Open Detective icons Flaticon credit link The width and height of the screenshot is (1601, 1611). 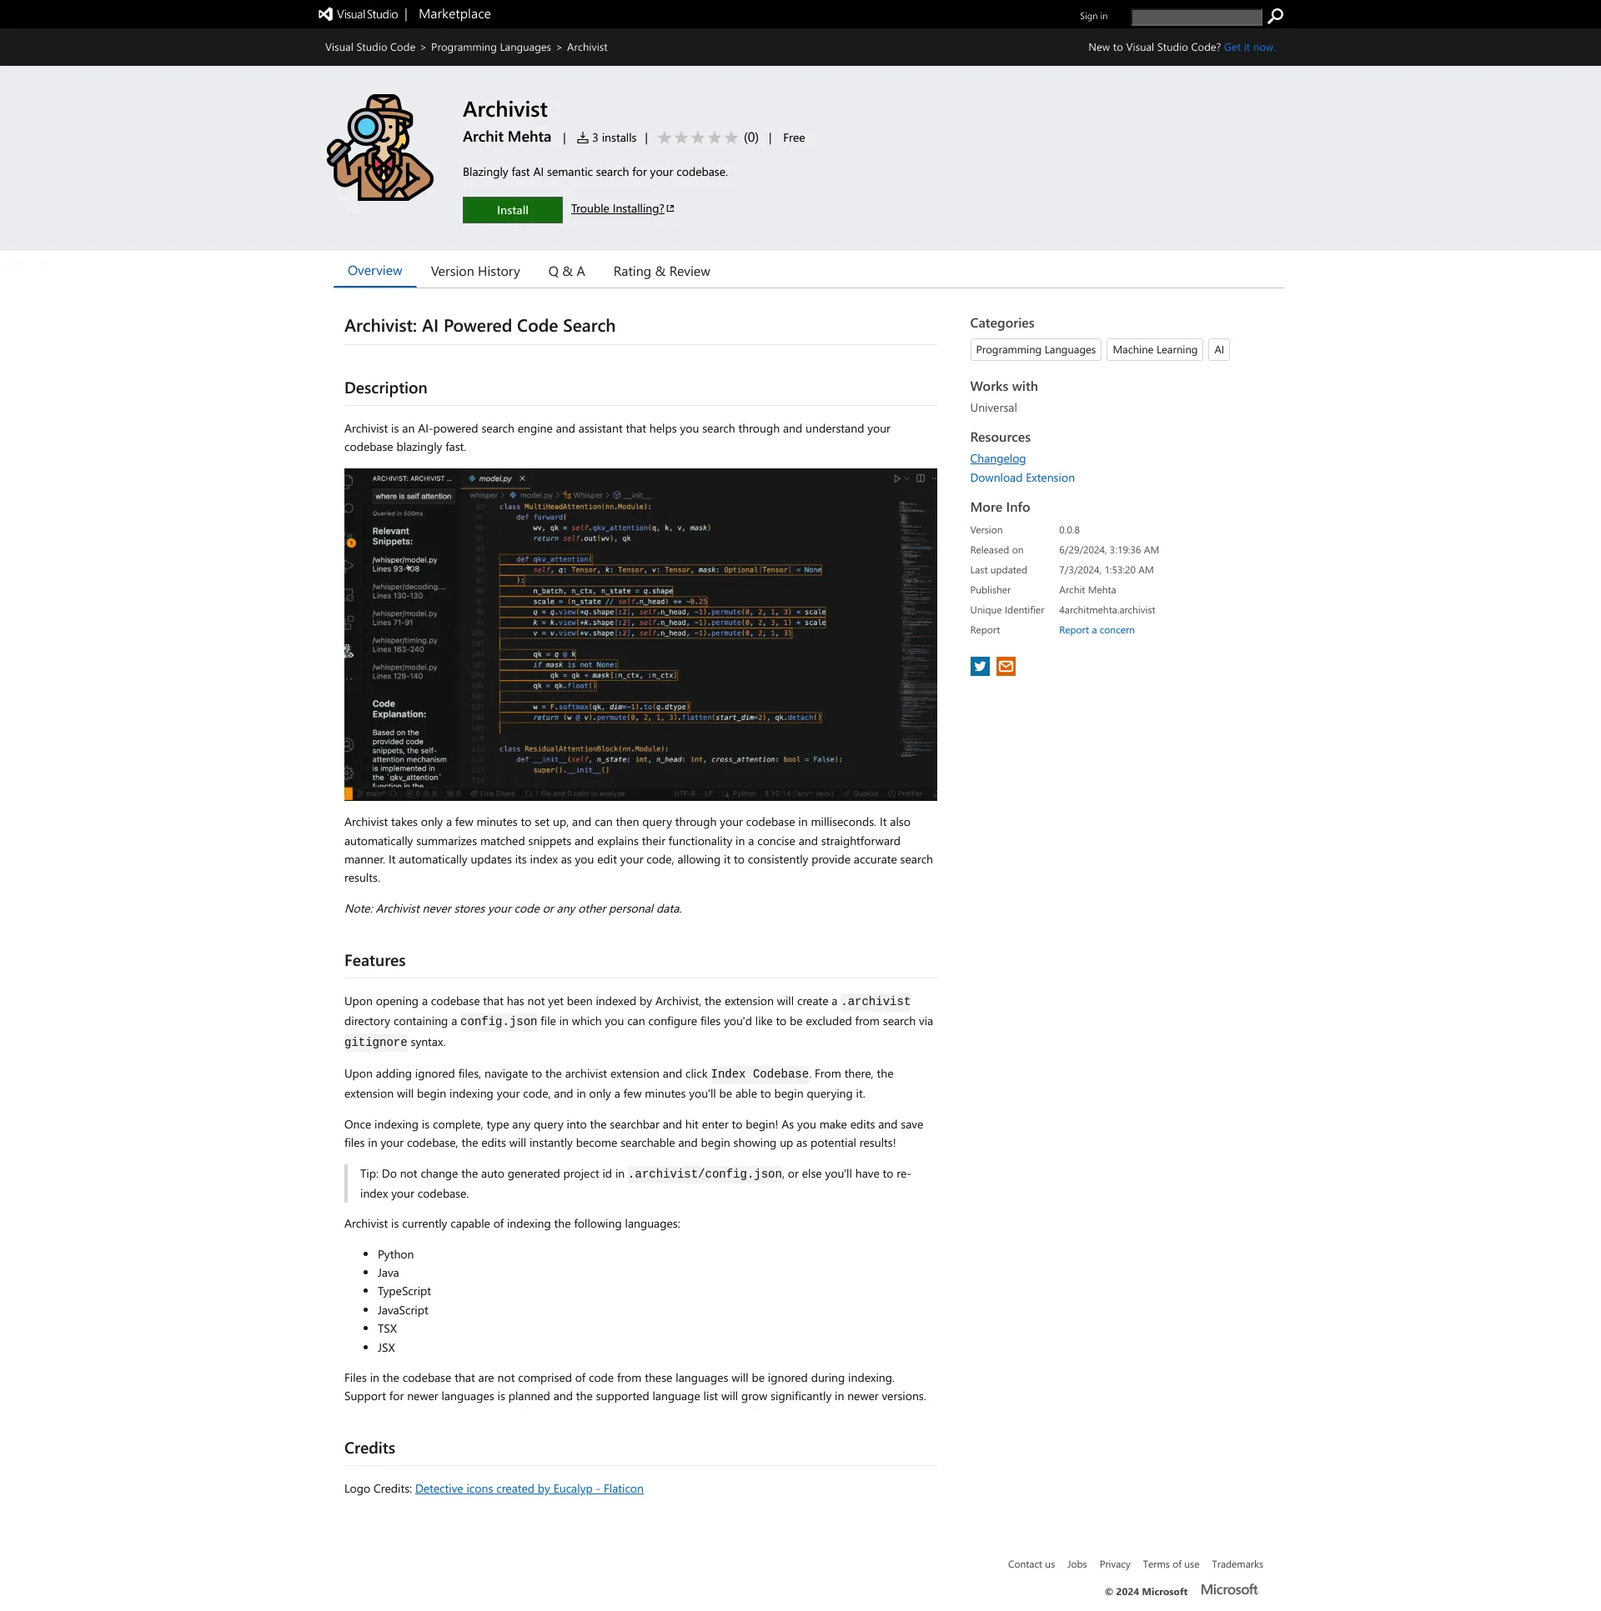point(529,1489)
